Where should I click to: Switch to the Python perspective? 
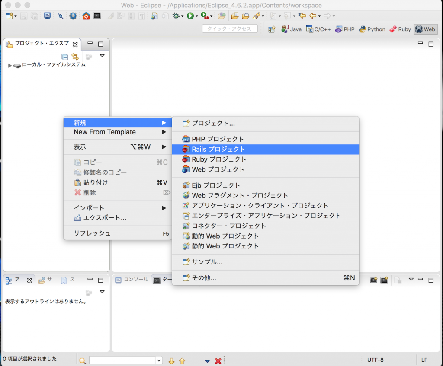(372, 29)
